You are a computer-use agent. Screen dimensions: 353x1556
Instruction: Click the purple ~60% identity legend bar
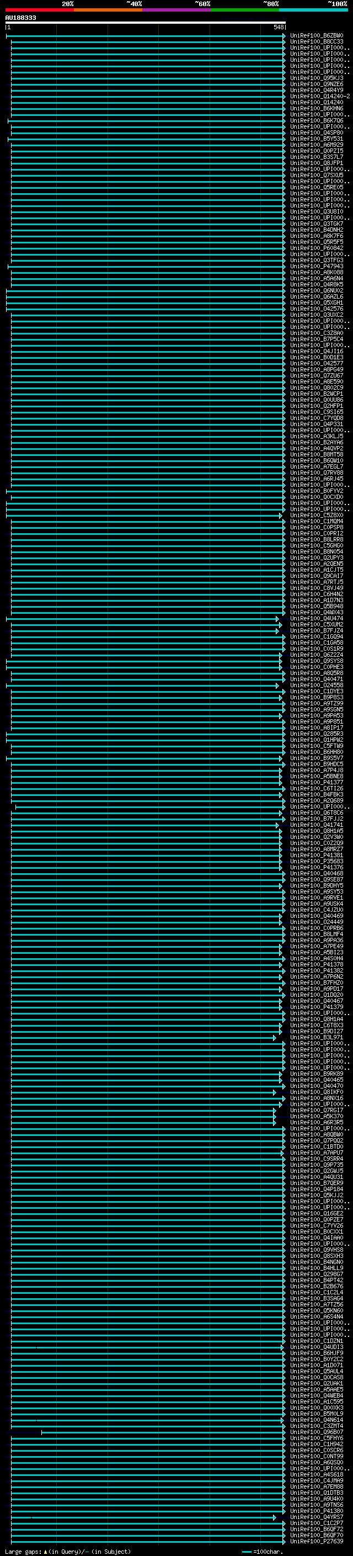[176, 10]
